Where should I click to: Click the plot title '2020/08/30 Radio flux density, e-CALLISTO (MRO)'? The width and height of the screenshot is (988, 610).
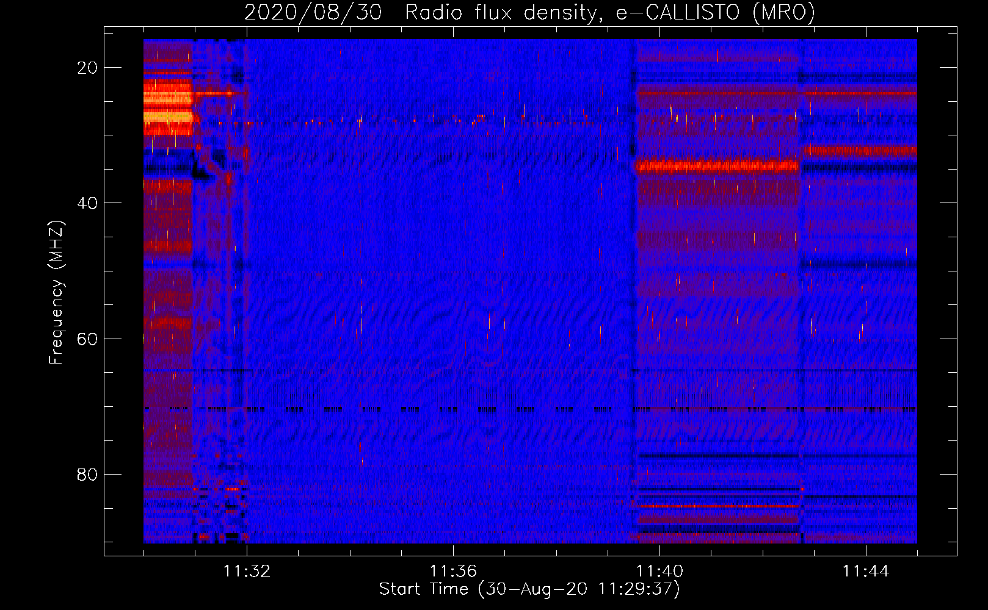coord(529,12)
